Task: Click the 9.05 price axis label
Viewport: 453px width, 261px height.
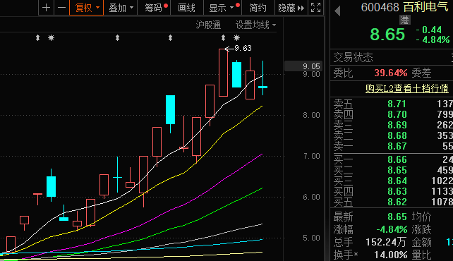Action: (303, 66)
